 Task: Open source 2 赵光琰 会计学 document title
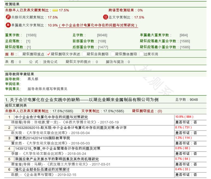[x=71, y=128]
